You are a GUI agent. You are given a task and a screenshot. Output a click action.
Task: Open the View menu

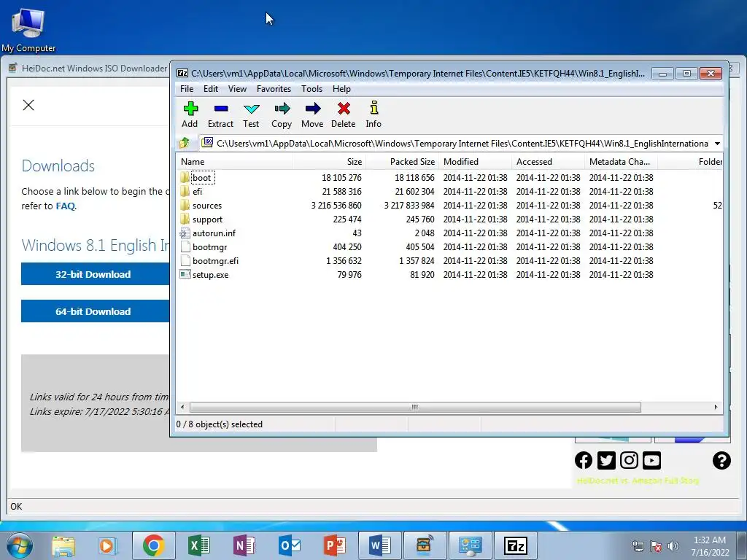(x=237, y=88)
